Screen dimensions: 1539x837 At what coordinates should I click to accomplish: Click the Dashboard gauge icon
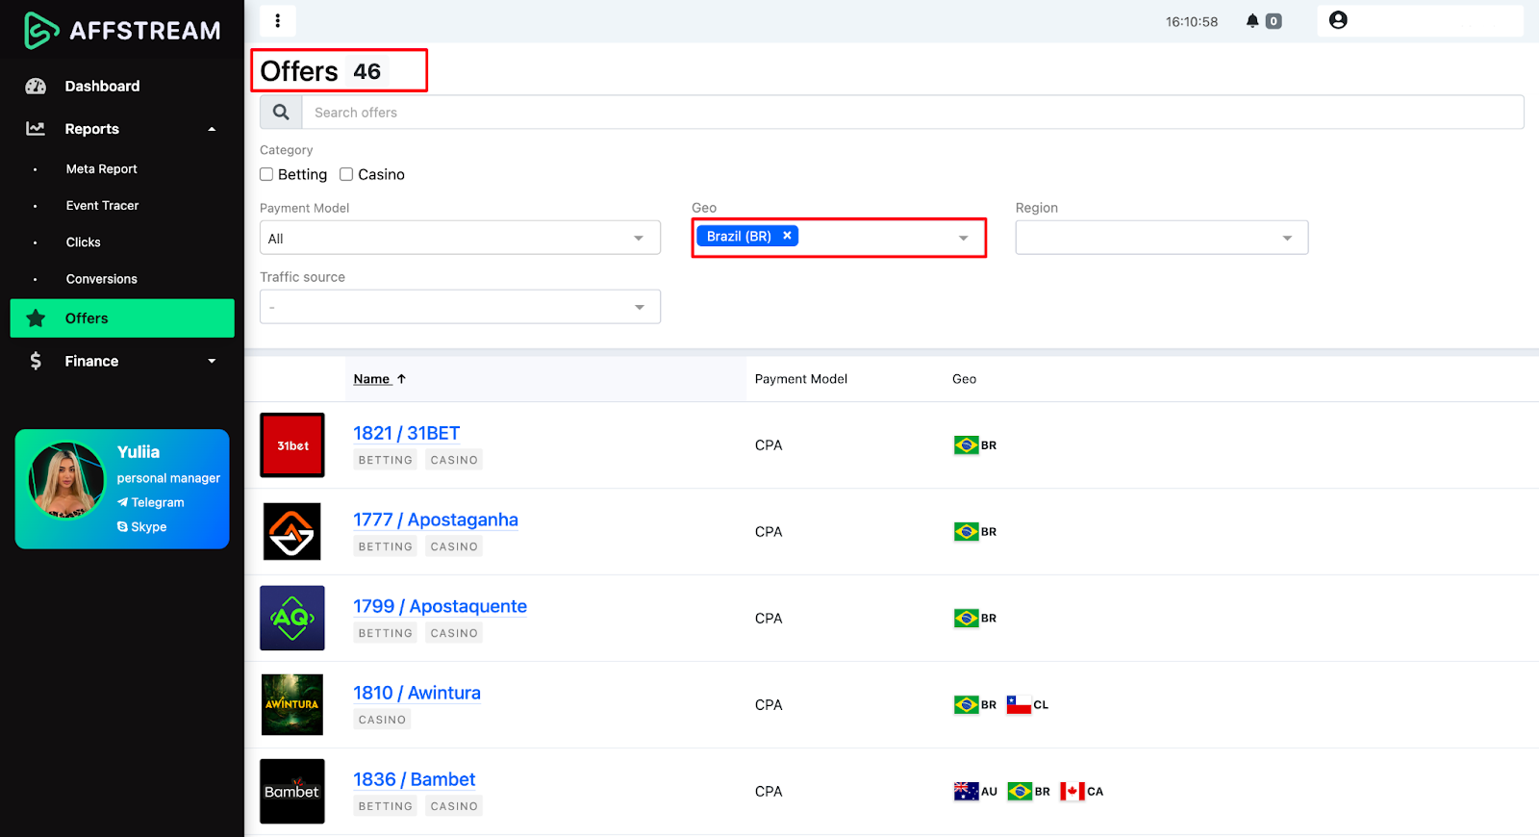coord(36,87)
